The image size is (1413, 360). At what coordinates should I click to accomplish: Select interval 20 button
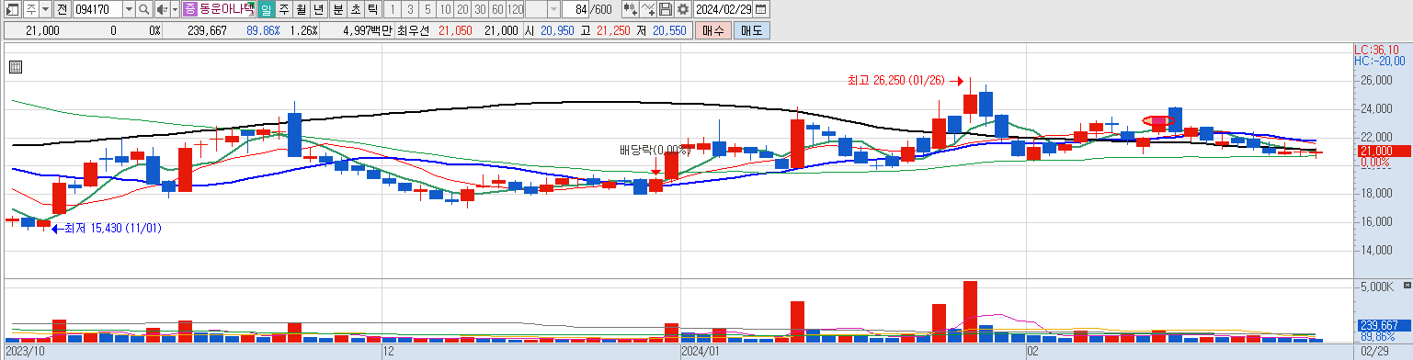pos(462,9)
